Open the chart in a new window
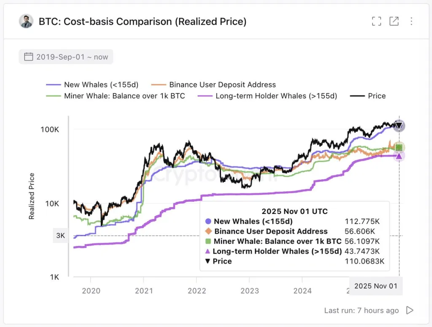Image resolution: width=432 pixels, height=327 pixels. click(x=394, y=21)
